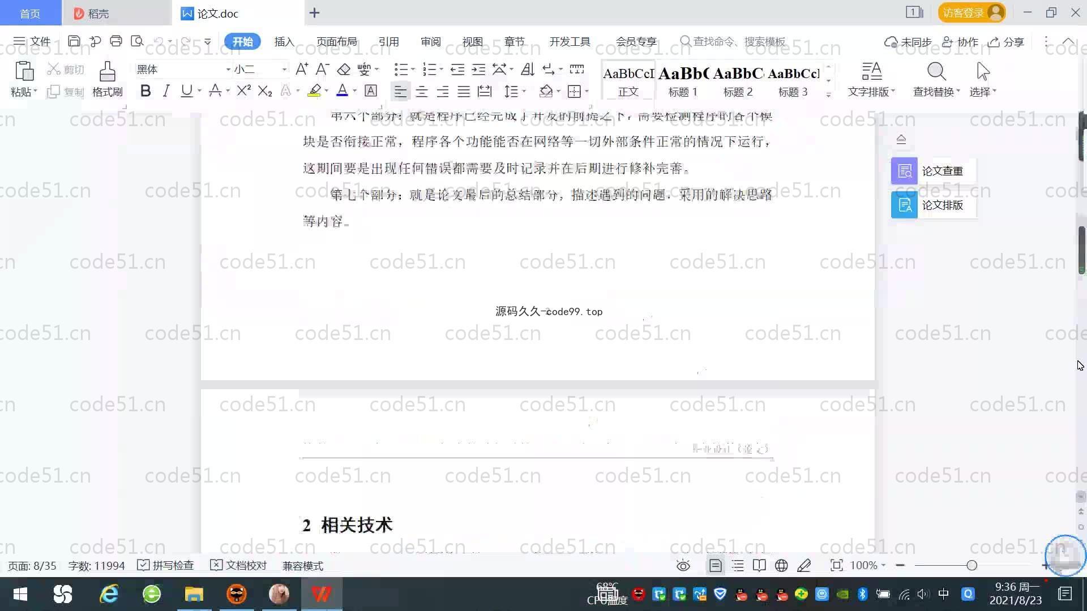The width and height of the screenshot is (1087, 611).
Task: Toggle page view mode in status bar
Action: [x=716, y=566]
